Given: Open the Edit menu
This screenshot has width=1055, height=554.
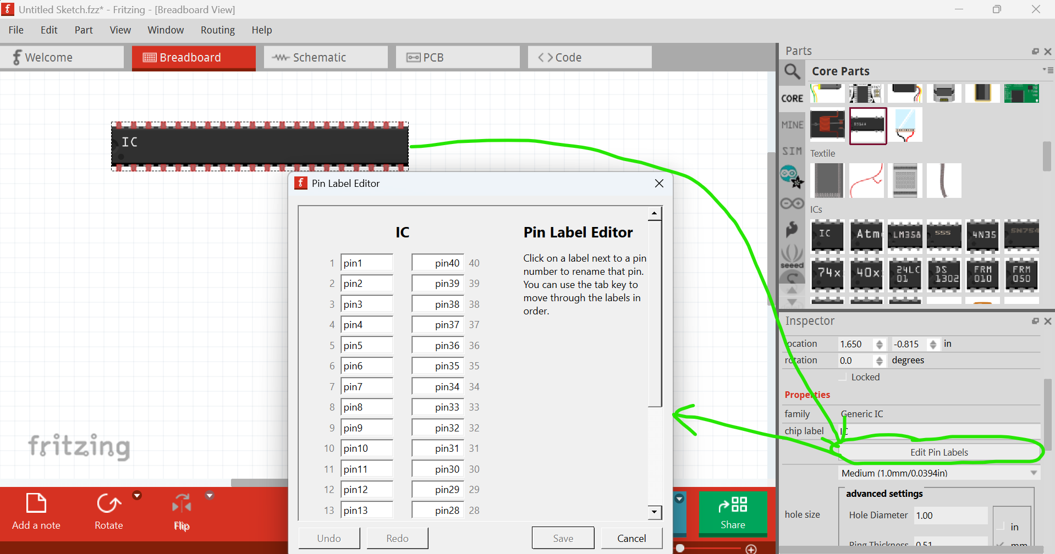Looking at the screenshot, I should pos(49,30).
